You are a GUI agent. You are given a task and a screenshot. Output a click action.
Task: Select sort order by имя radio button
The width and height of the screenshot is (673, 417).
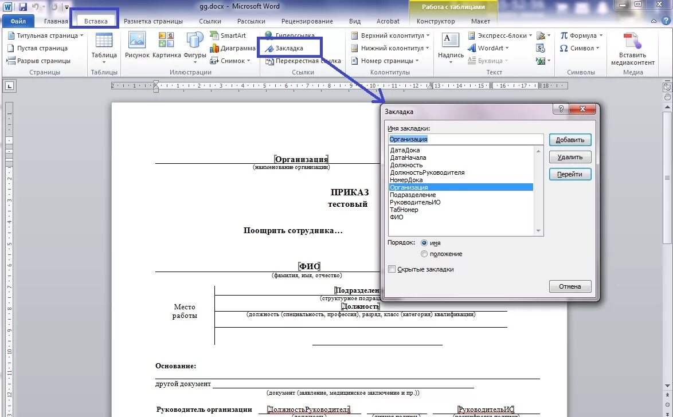pyautogui.click(x=424, y=243)
